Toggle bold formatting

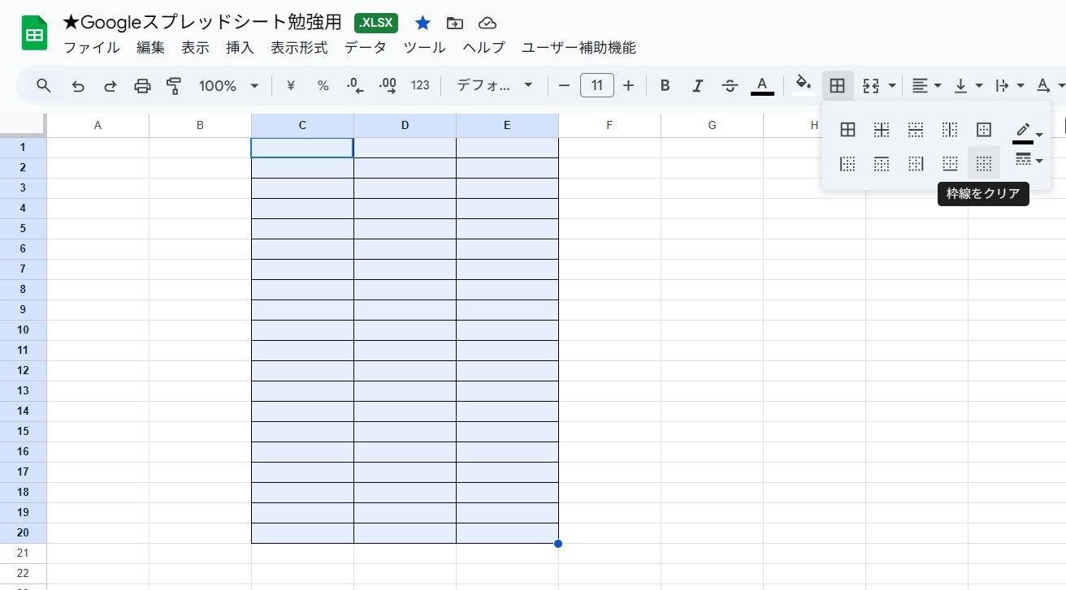665,86
